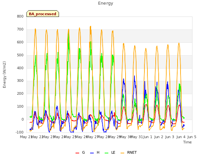The image size is (212, 159).
Task: Click the Energy chart title
Action: [106, 3]
